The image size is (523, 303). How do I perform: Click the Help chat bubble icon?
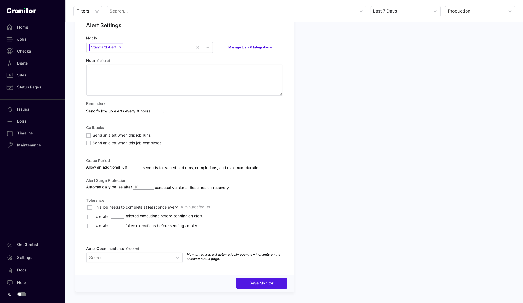point(10,283)
